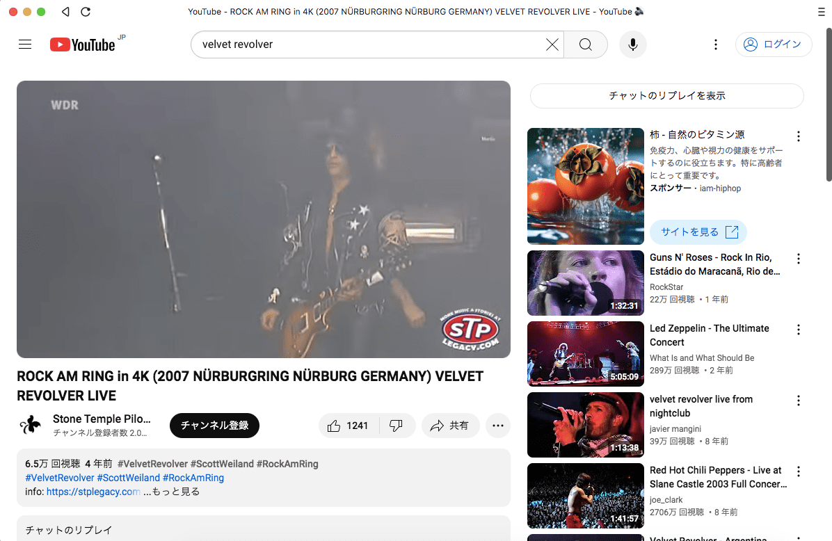Click the login button

(773, 45)
